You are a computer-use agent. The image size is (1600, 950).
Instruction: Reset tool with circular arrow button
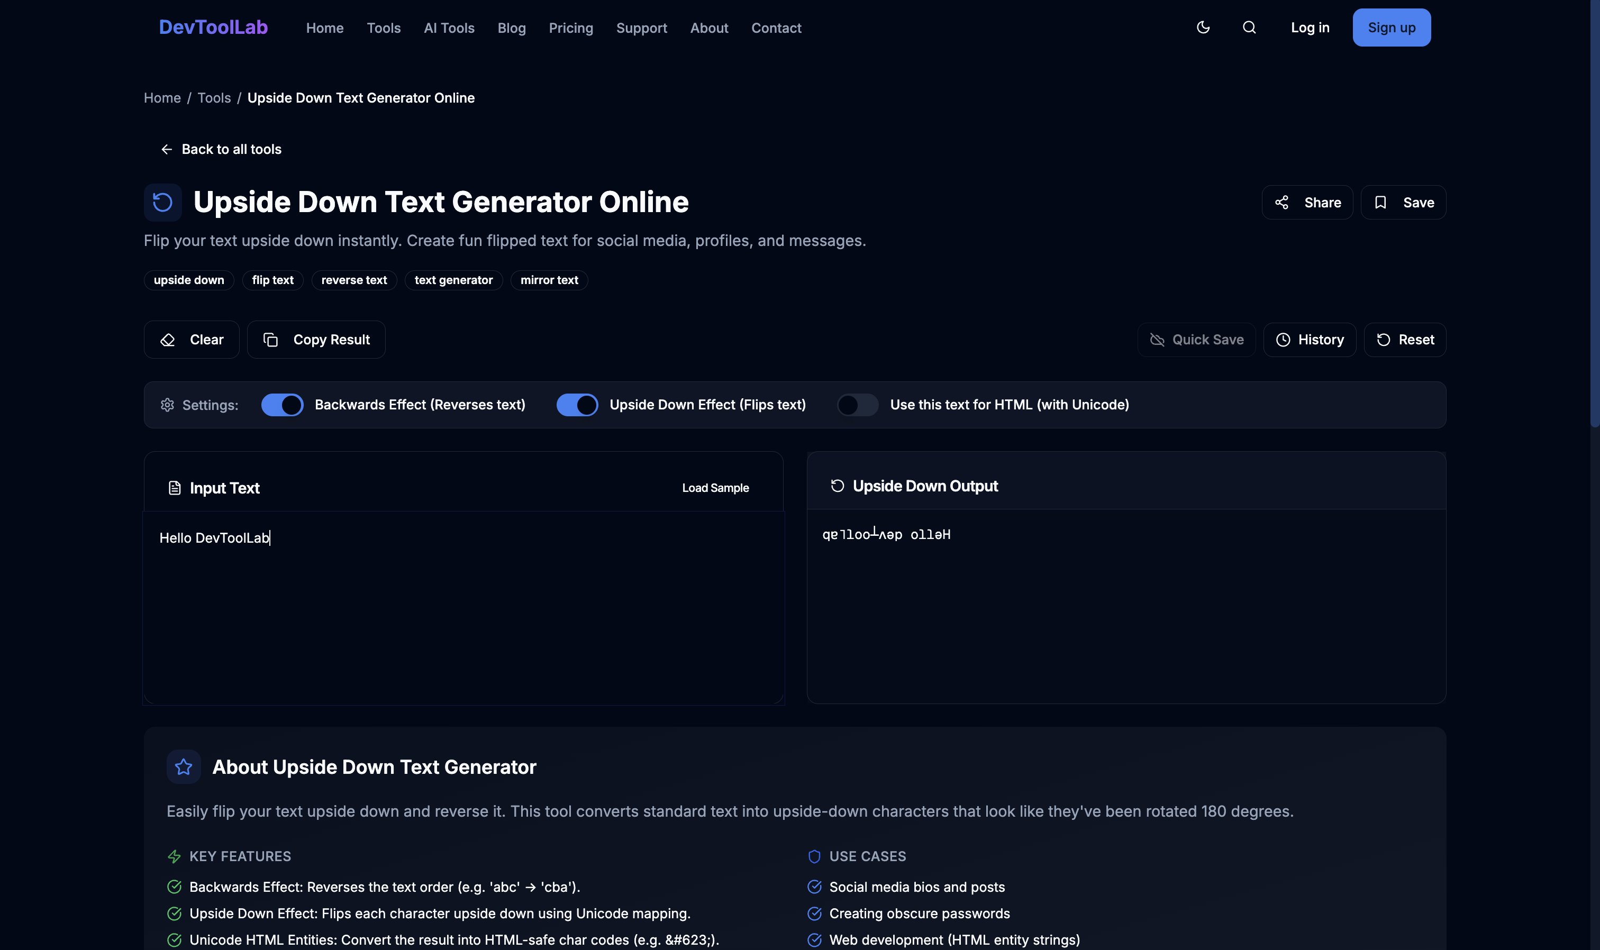pyautogui.click(x=1405, y=339)
